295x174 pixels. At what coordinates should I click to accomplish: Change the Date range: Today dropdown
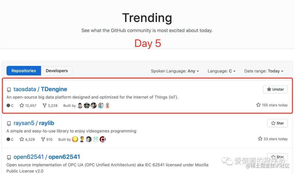(x=264, y=71)
